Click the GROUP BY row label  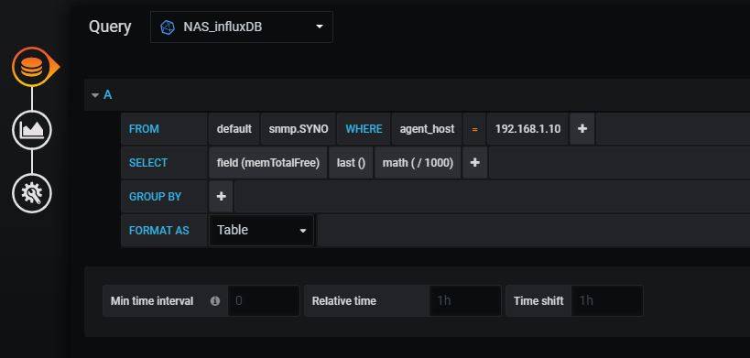coord(155,197)
